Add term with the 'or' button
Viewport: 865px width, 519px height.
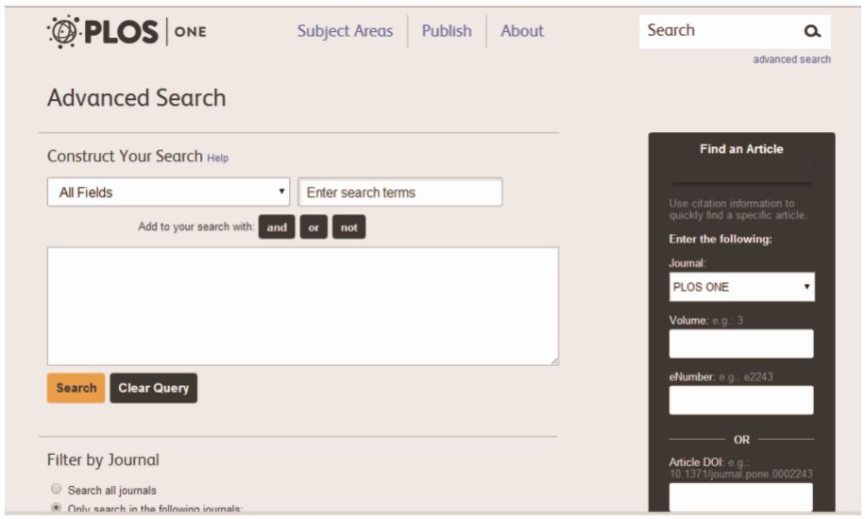click(314, 227)
